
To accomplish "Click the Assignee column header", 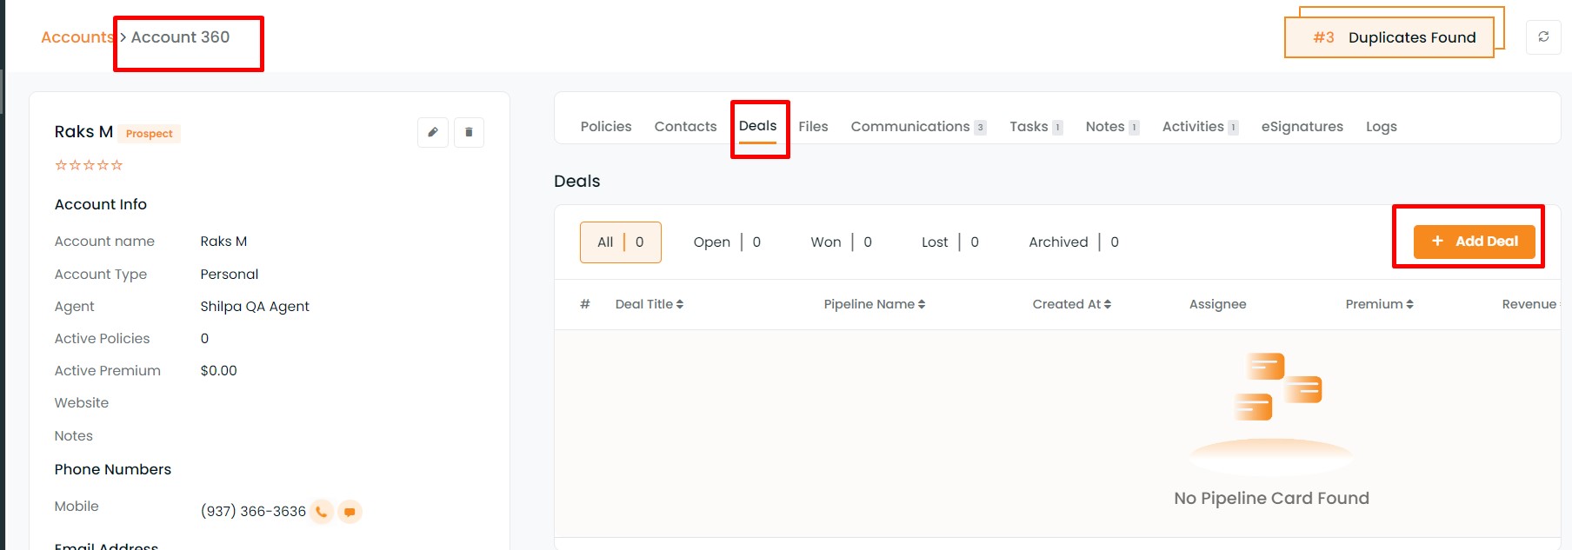I will [x=1217, y=304].
